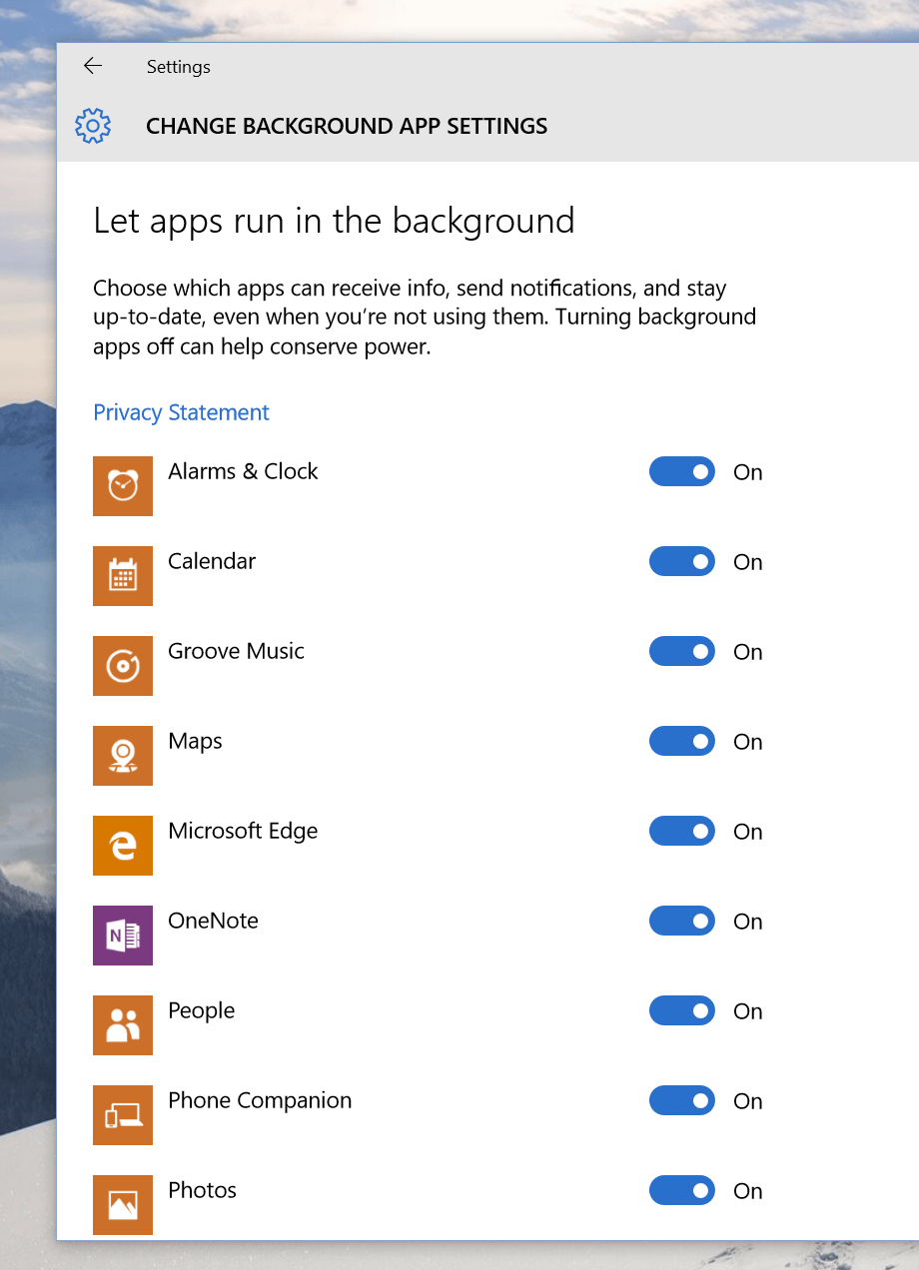Image resolution: width=919 pixels, height=1270 pixels.
Task: Select the Phone Companion label text
Action: (260, 1101)
